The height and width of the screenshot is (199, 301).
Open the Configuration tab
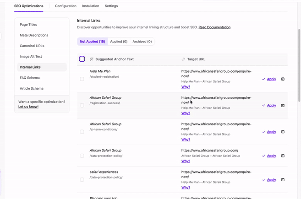pyautogui.click(x=66, y=6)
